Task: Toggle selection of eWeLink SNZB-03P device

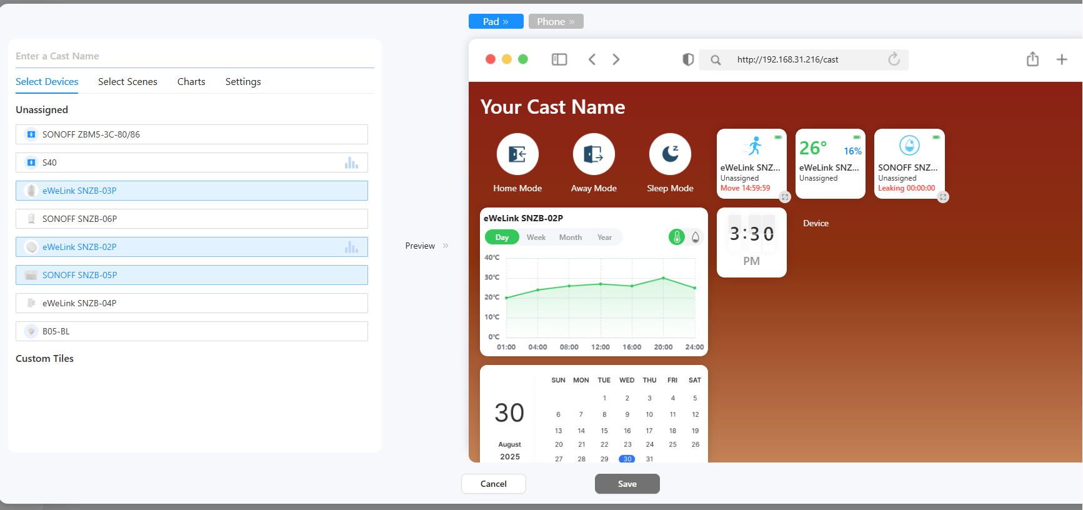Action: click(x=191, y=191)
